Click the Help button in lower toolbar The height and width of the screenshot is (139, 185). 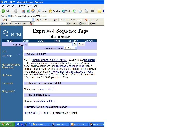tap(92, 23)
